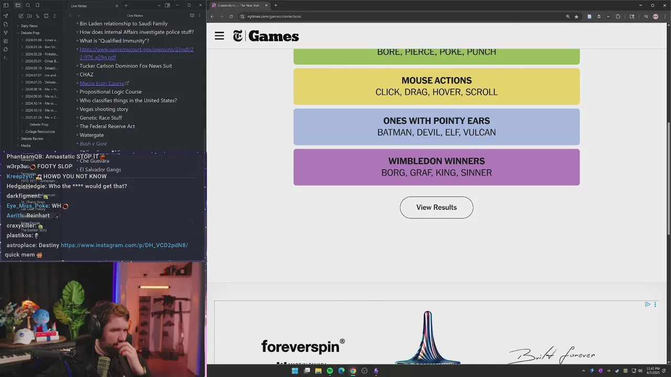Expand the Debate Review folder
Image resolution: width=671 pixels, height=377 pixels.
32,139
